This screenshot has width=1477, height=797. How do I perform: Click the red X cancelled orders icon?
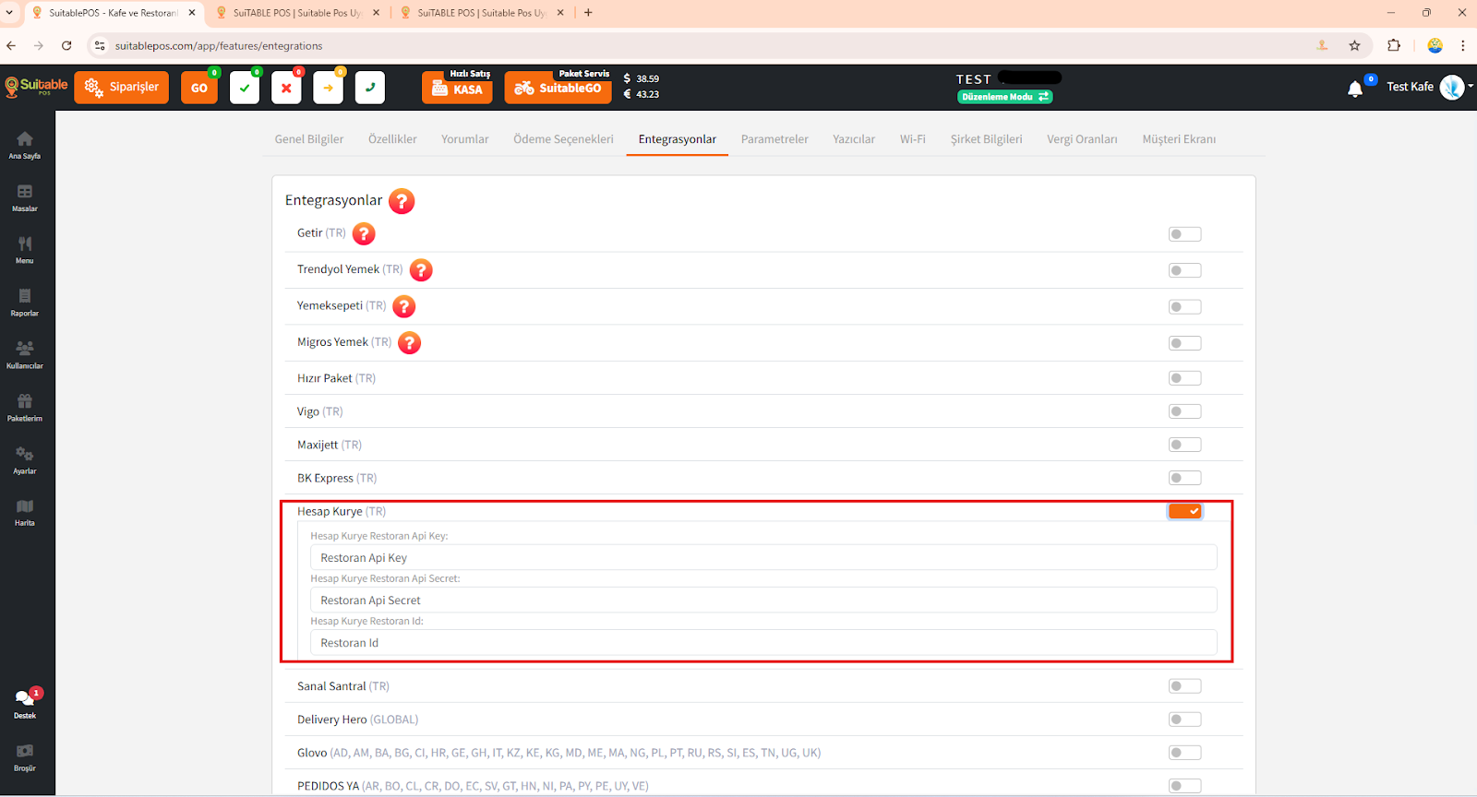pyautogui.click(x=286, y=88)
